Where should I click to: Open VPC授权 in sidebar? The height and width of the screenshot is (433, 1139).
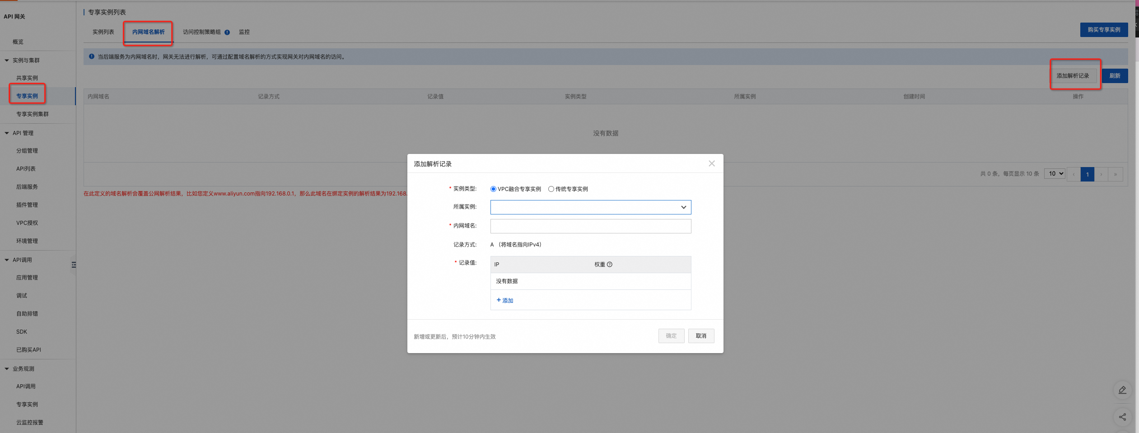[x=27, y=223]
